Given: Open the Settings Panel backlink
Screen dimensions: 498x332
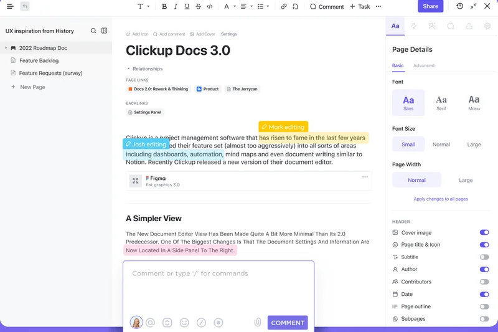Looking at the screenshot, I should click(x=145, y=112).
